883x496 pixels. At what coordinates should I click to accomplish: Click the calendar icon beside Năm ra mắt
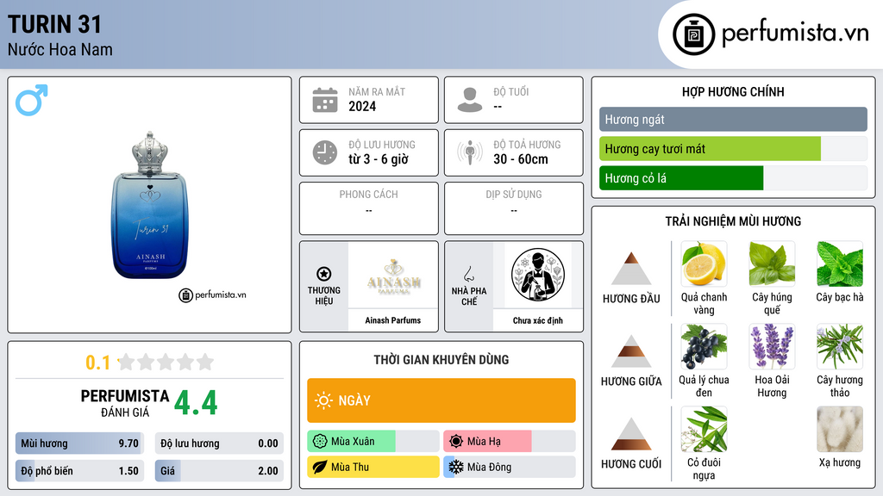[x=325, y=100]
